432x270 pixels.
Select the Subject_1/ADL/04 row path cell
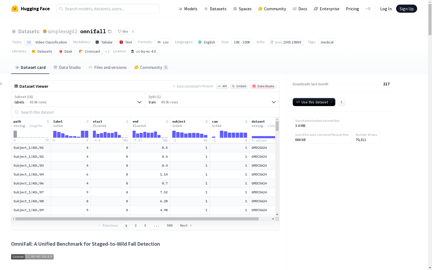click(x=31, y=174)
